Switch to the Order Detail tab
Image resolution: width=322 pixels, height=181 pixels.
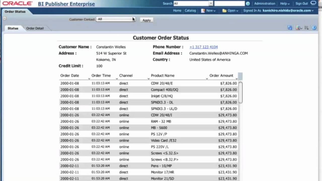(x=35, y=28)
